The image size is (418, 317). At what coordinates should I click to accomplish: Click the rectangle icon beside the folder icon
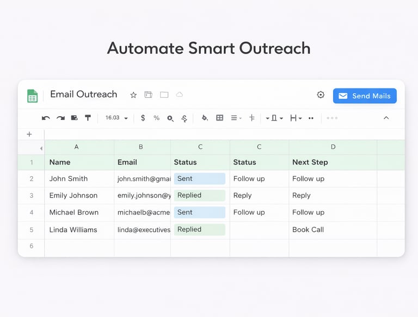pos(164,94)
